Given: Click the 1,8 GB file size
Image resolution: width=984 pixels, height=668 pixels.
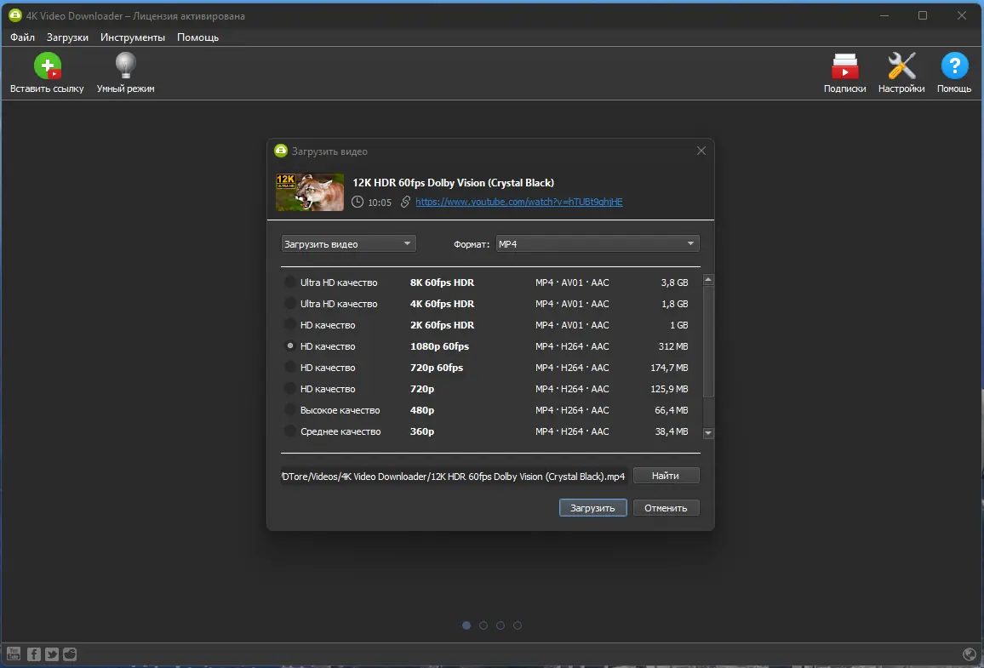Looking at the screenshot, I should 674,304.
